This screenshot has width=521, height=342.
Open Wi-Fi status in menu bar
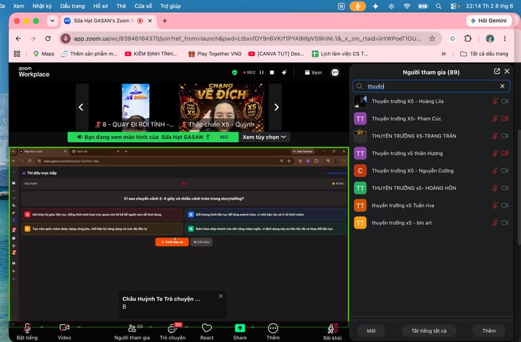click(406, 6)
